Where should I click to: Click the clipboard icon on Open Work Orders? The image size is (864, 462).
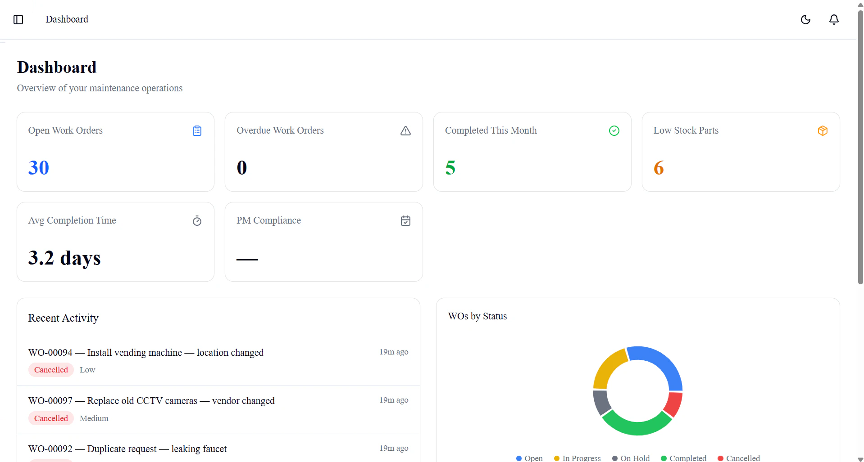[197, 131]
